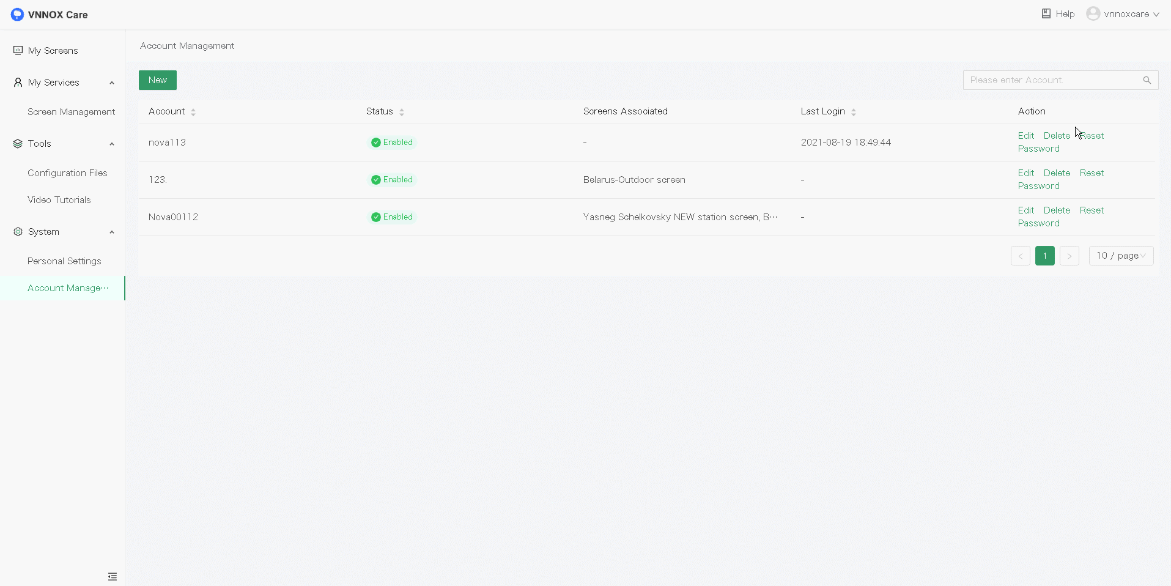The width and height of the screenshot is (1171, 586).
Task: Go to Personal Settings page
Action: [64, 261]
